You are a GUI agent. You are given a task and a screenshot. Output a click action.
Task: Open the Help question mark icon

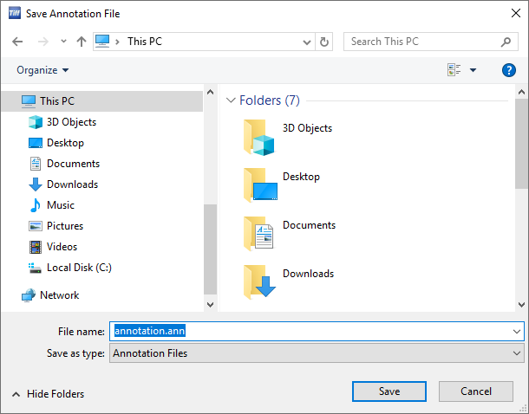(x=509, y=70)
